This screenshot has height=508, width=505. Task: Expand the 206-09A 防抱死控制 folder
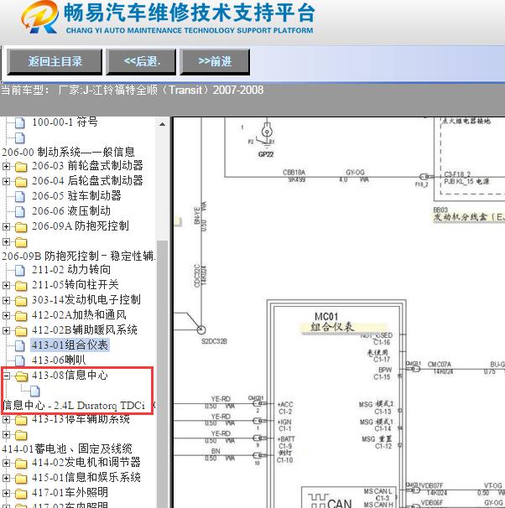[6, 227]
